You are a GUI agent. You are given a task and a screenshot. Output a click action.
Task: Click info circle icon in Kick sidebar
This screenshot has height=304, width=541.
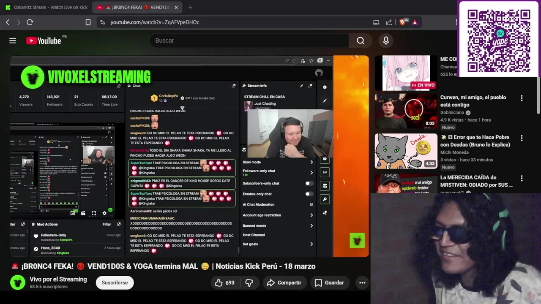pos(325,87)
